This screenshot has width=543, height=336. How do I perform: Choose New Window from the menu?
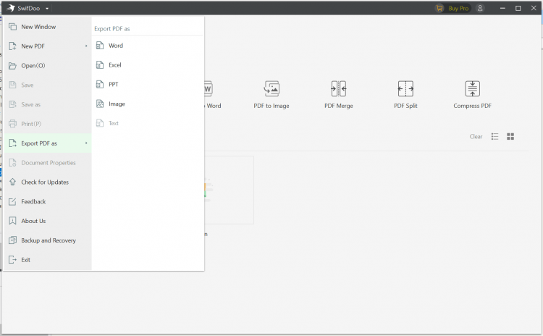48,27
